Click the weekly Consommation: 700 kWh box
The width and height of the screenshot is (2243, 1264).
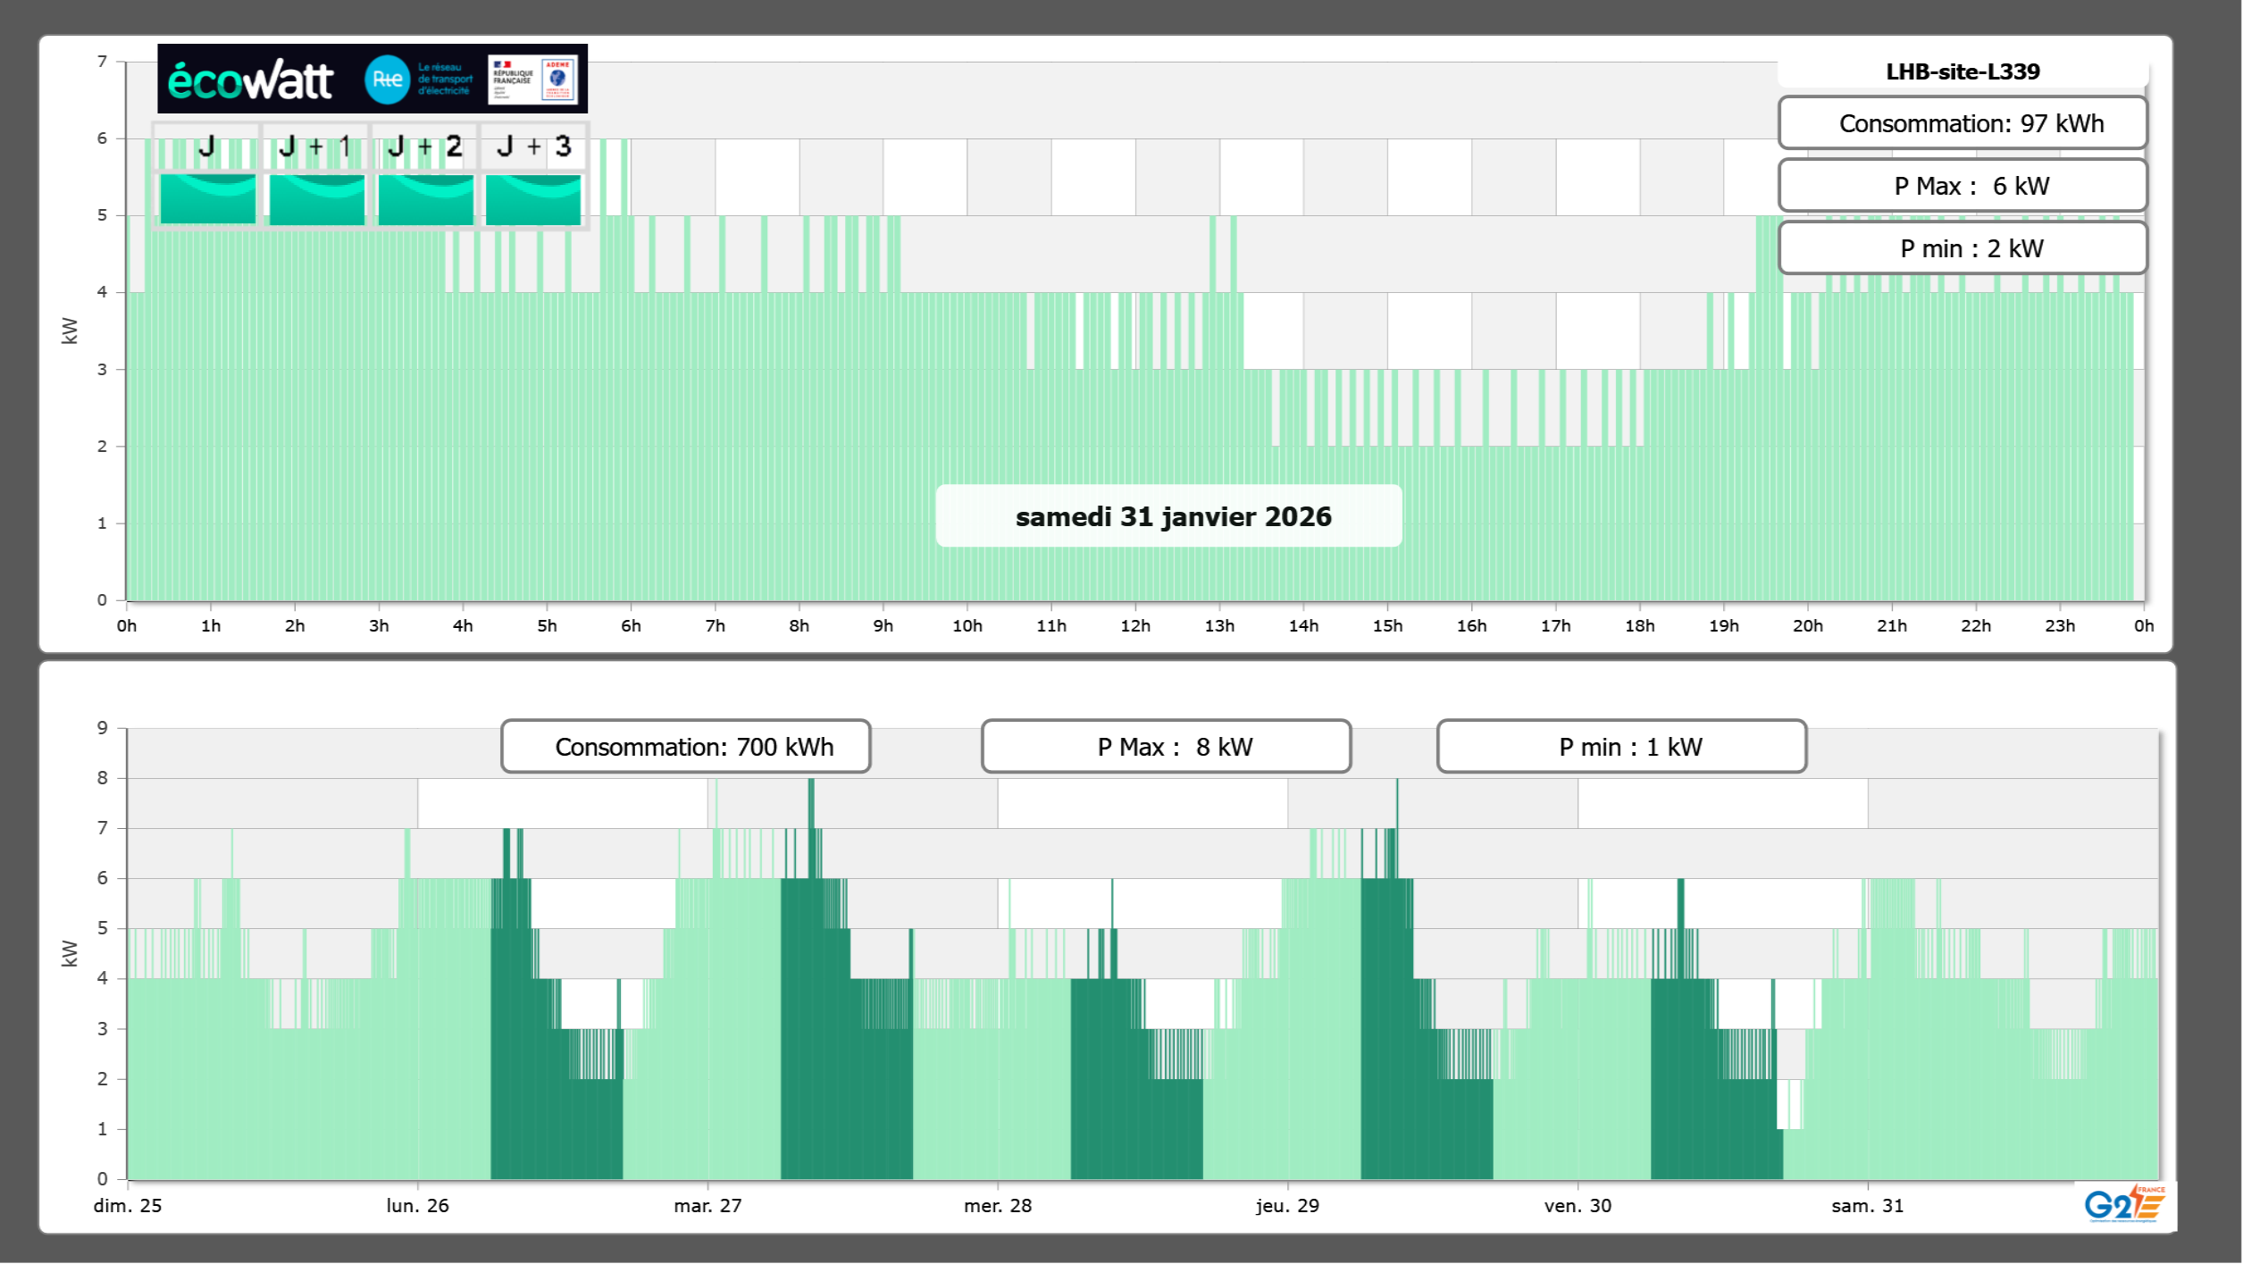(685, 747)
